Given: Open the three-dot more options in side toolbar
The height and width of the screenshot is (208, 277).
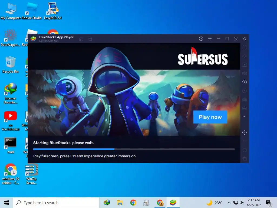Looking at the screenshot, I should click(245, 117).
